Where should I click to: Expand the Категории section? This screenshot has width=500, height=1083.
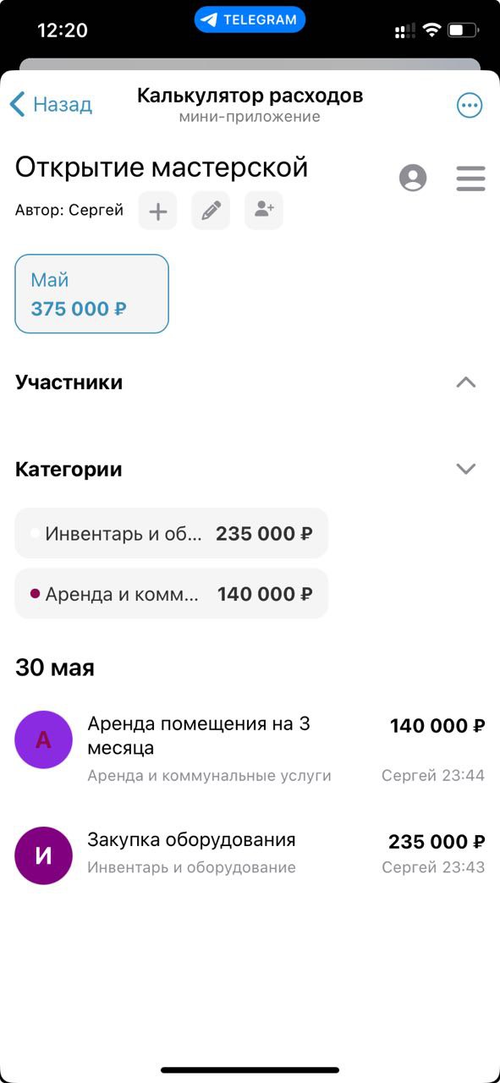click(464, 469)
